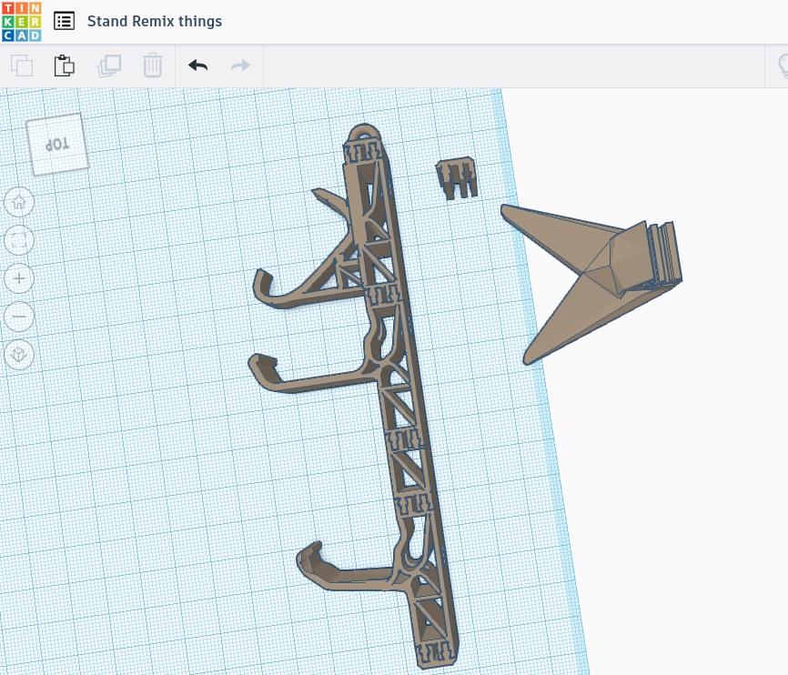Screen dimensions: 788x675
Task: Redo the last undone action
Action: pyautogui.click(x=240, y=65)
